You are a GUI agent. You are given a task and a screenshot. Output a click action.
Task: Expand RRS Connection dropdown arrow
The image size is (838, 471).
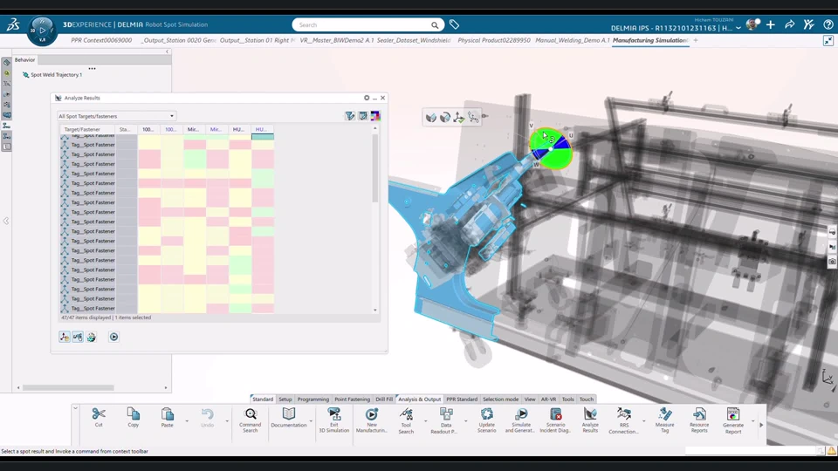coord(643,421)
